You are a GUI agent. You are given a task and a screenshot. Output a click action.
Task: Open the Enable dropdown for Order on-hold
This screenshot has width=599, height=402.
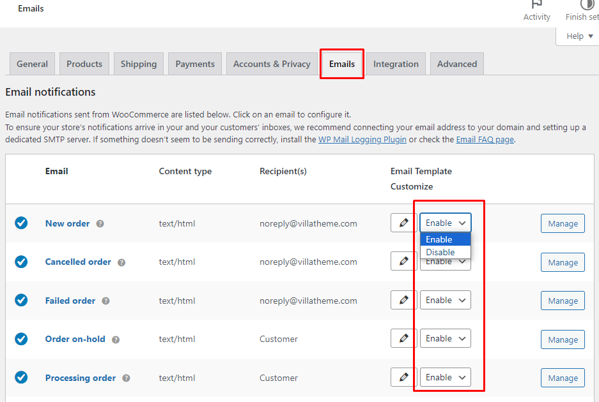446,338
